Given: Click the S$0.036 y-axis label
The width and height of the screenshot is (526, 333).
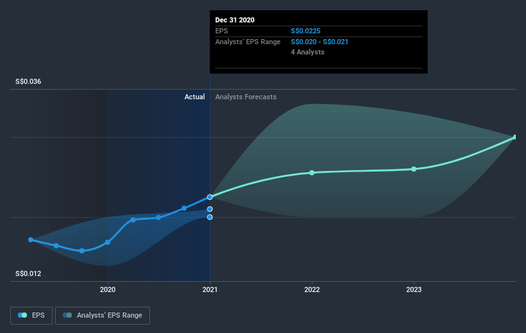Looking at the screenshot, I should coord(28,81).
